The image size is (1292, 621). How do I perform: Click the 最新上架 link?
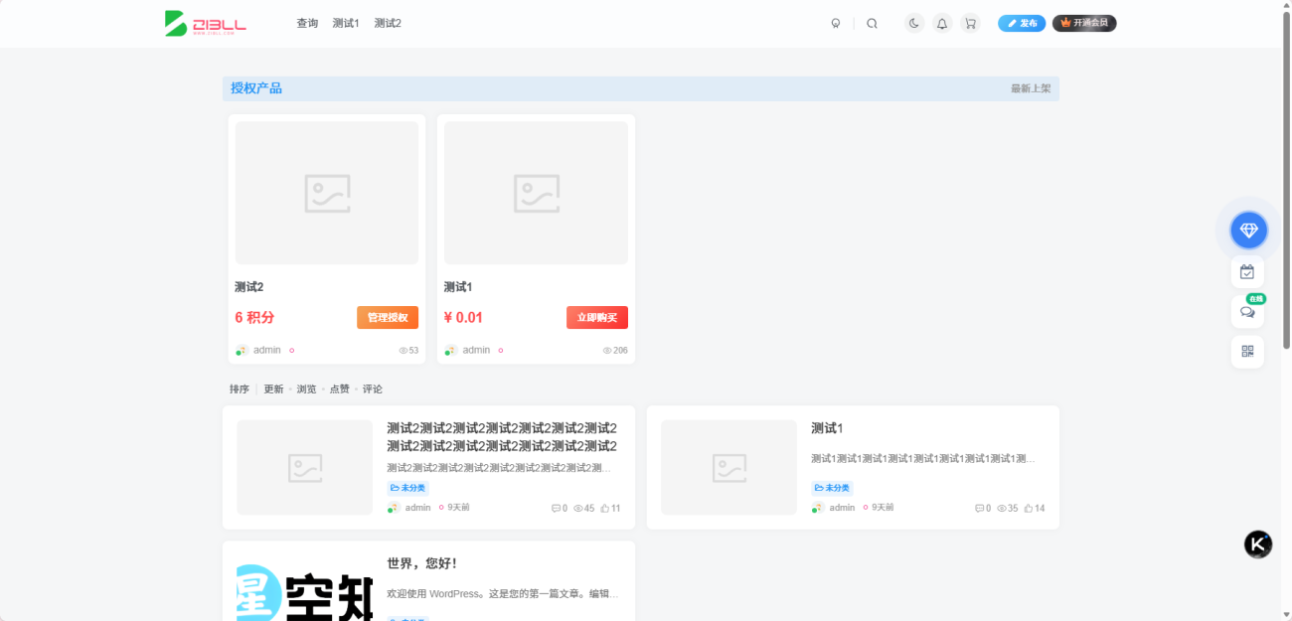1031,88
